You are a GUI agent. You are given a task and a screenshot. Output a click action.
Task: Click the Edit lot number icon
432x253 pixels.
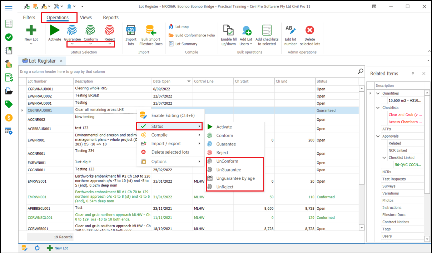[x=290, y=30]
